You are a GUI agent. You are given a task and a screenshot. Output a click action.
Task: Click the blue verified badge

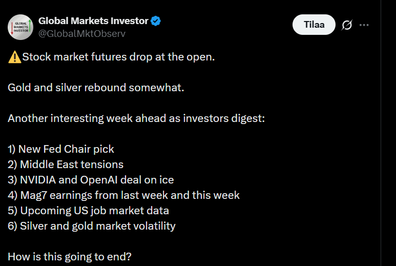[156, 22]
